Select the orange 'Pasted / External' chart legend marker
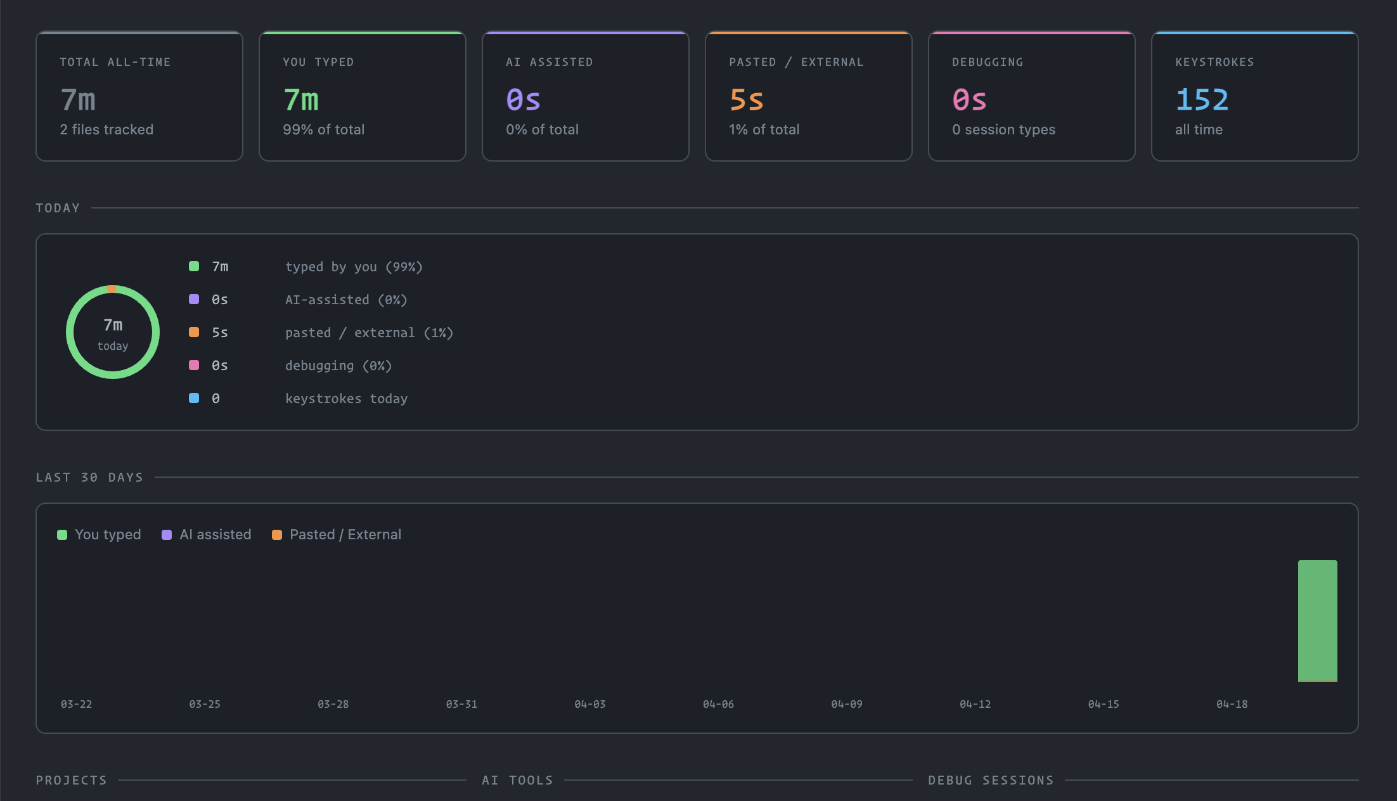Screen dimensions: 1397x801 276,534
